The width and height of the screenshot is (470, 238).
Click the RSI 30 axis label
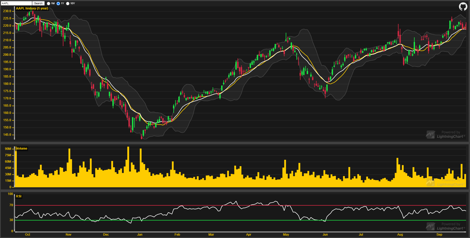[11, 220]
